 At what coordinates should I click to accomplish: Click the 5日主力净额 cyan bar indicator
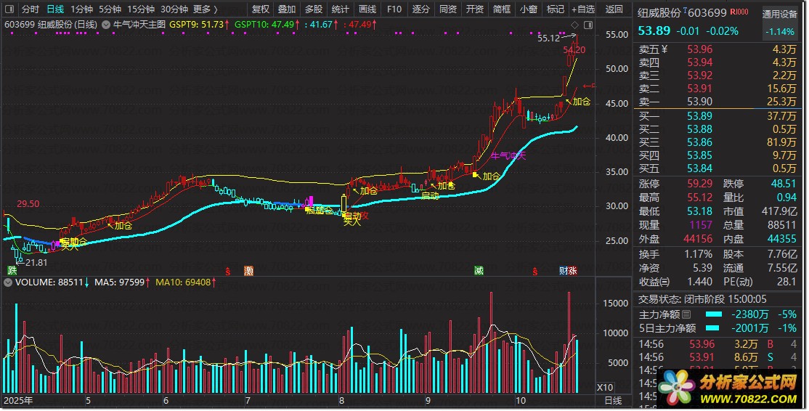click(712, 328)
